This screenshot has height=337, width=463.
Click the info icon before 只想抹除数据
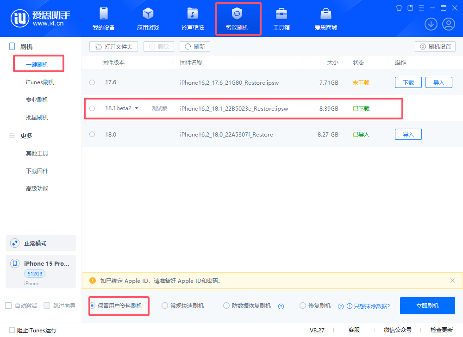tap(349, 306)
